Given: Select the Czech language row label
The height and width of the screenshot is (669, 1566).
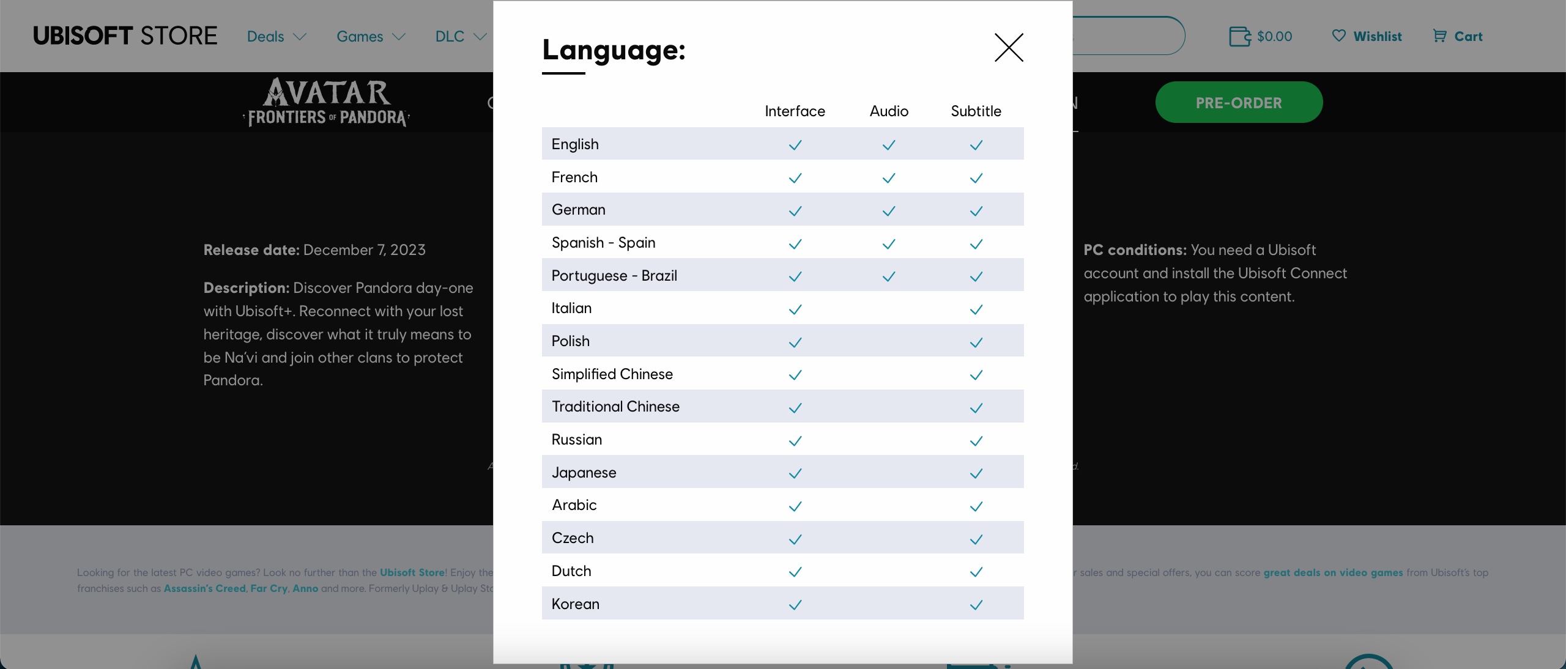Looking at the screenshot, I should 573,538.
